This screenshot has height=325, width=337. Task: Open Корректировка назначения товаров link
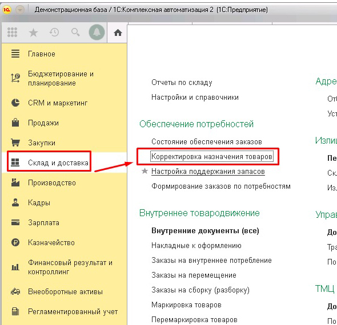point(212,156)
